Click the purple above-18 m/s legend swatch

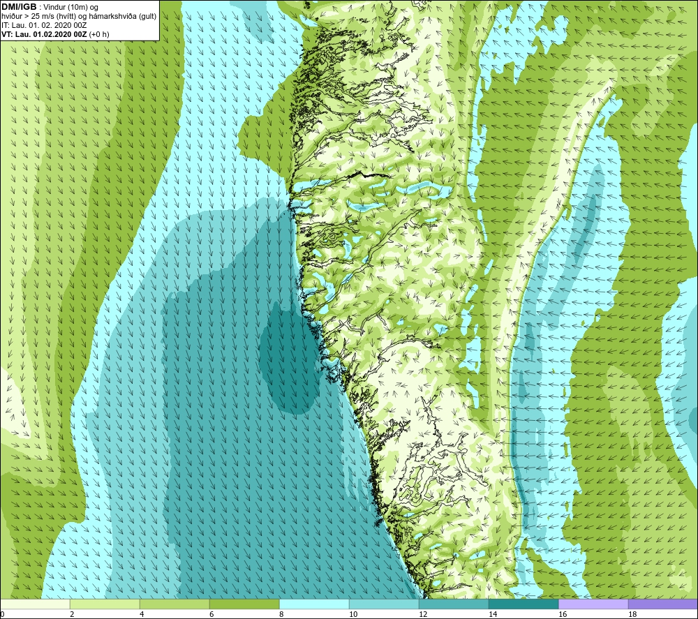click(663, 604)
